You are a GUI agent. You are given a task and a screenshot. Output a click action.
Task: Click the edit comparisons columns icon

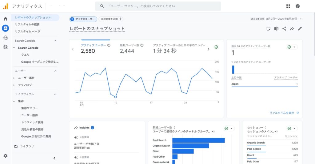tap(276, 29)
